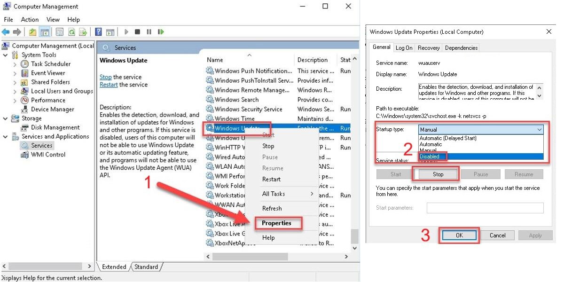Click the blue Help toolbar icon
The image size is (564, 282).
pyautogui.click(x=98, y=32)
